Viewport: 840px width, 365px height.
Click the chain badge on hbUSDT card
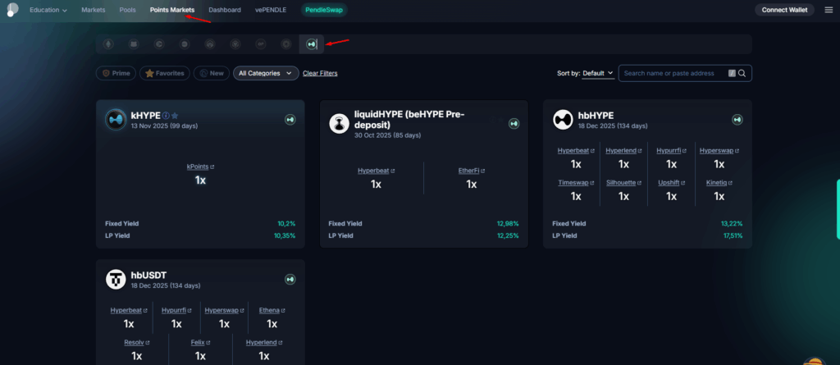(x=290, y=279)
